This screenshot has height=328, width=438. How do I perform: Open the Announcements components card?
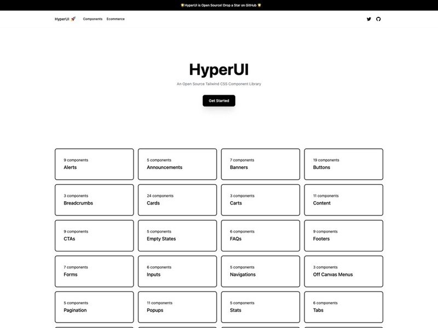[x=177, y=164]
